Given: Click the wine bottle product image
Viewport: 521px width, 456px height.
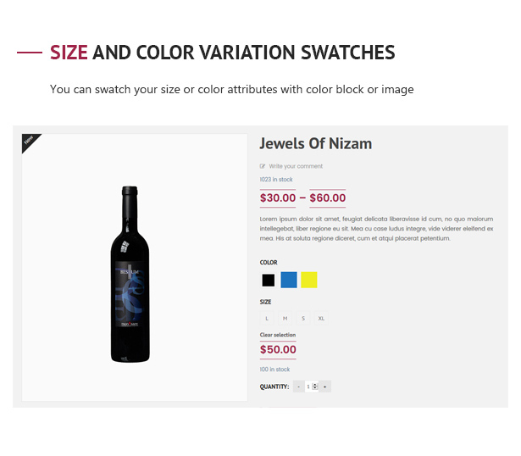Looking at the screenshot, I should coord(130,275).
